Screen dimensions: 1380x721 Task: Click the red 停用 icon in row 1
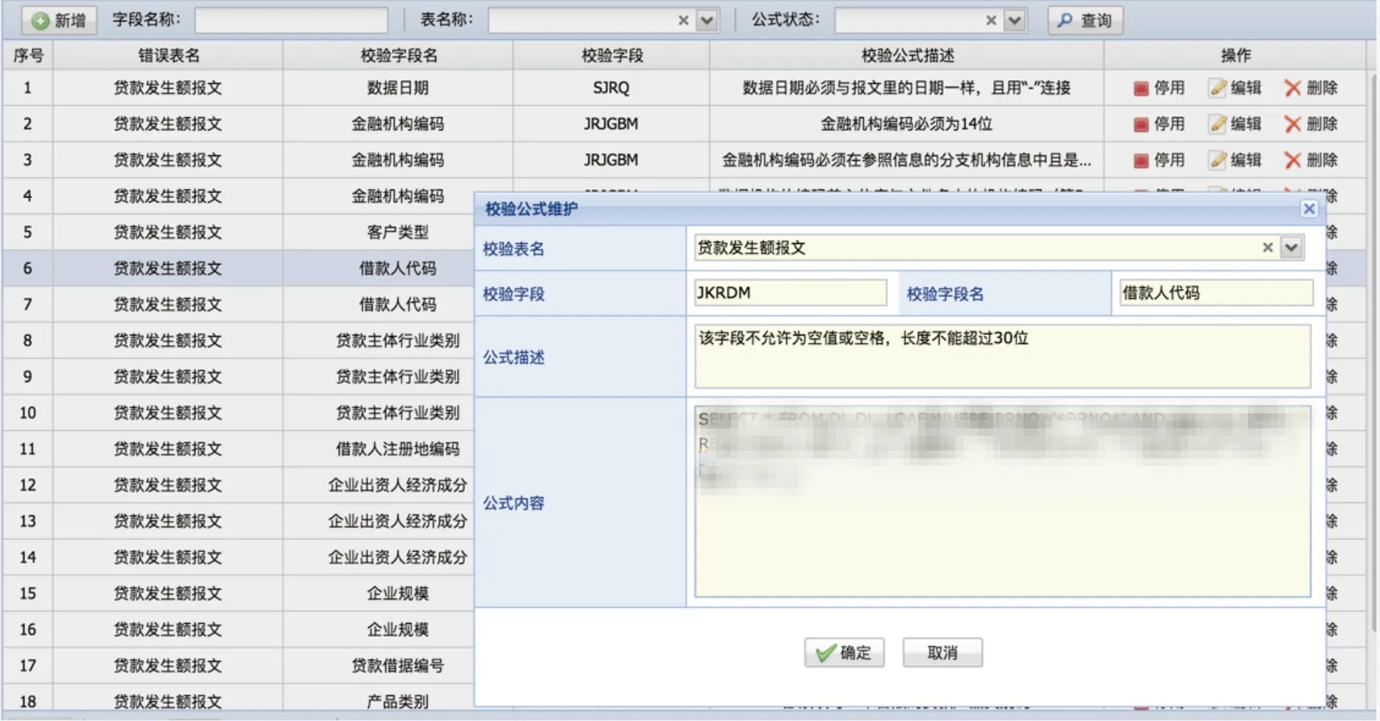pos(1141,88)
